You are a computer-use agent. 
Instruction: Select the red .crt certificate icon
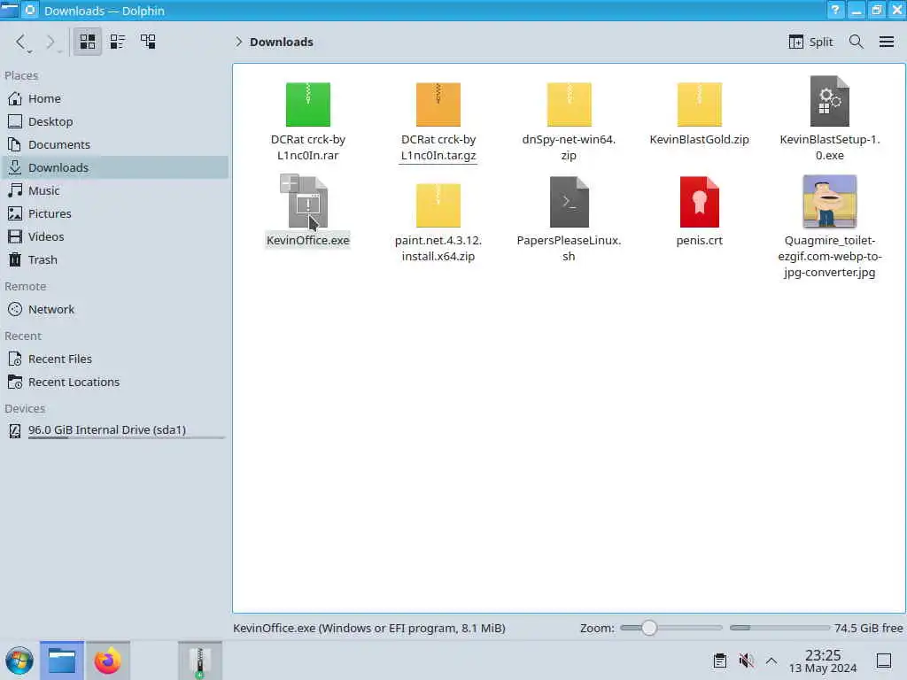point(700,202)
